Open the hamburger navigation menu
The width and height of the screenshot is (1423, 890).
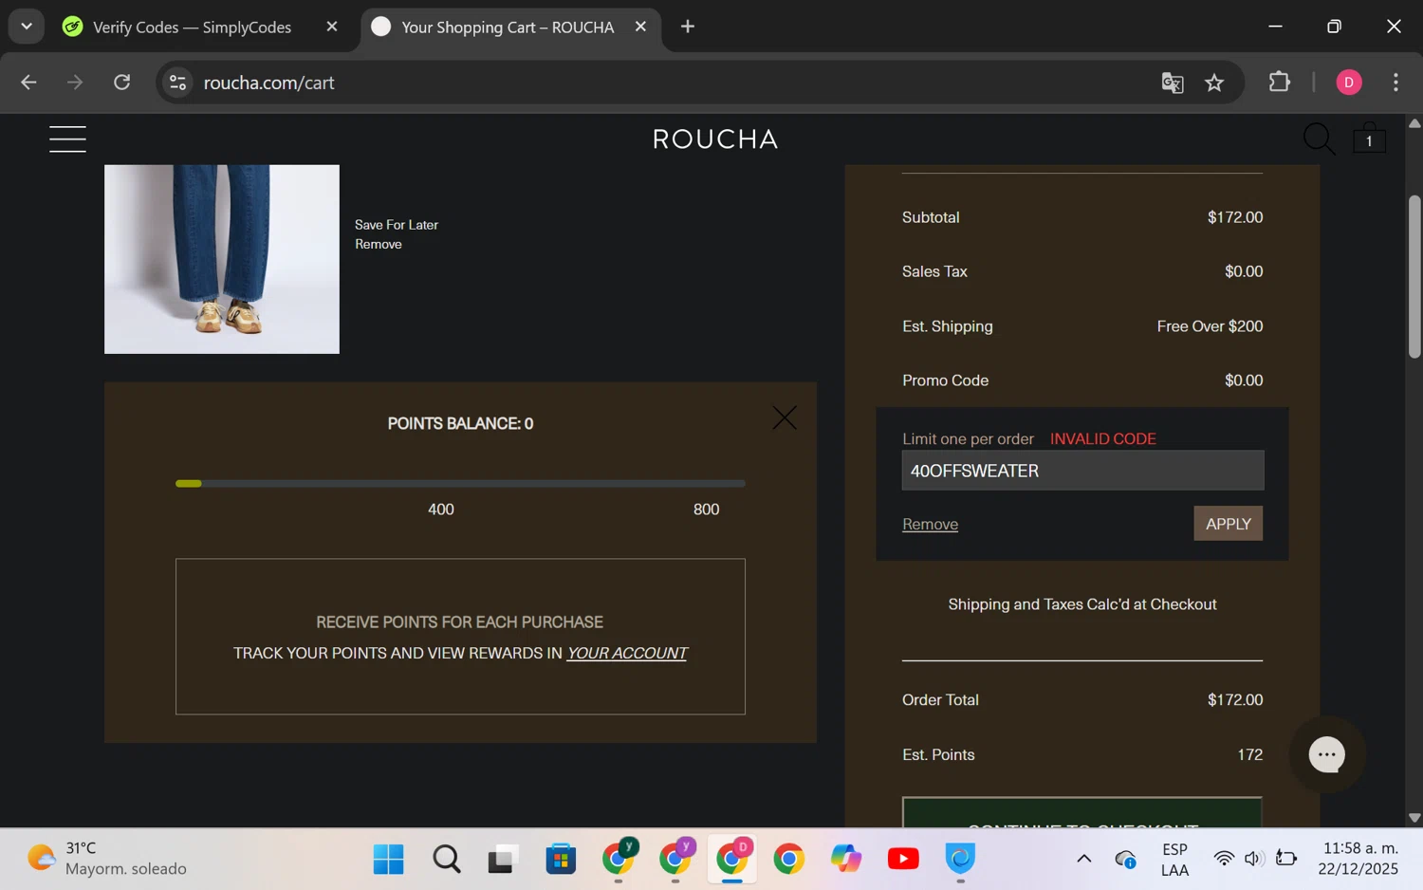(x=67, y=139)
